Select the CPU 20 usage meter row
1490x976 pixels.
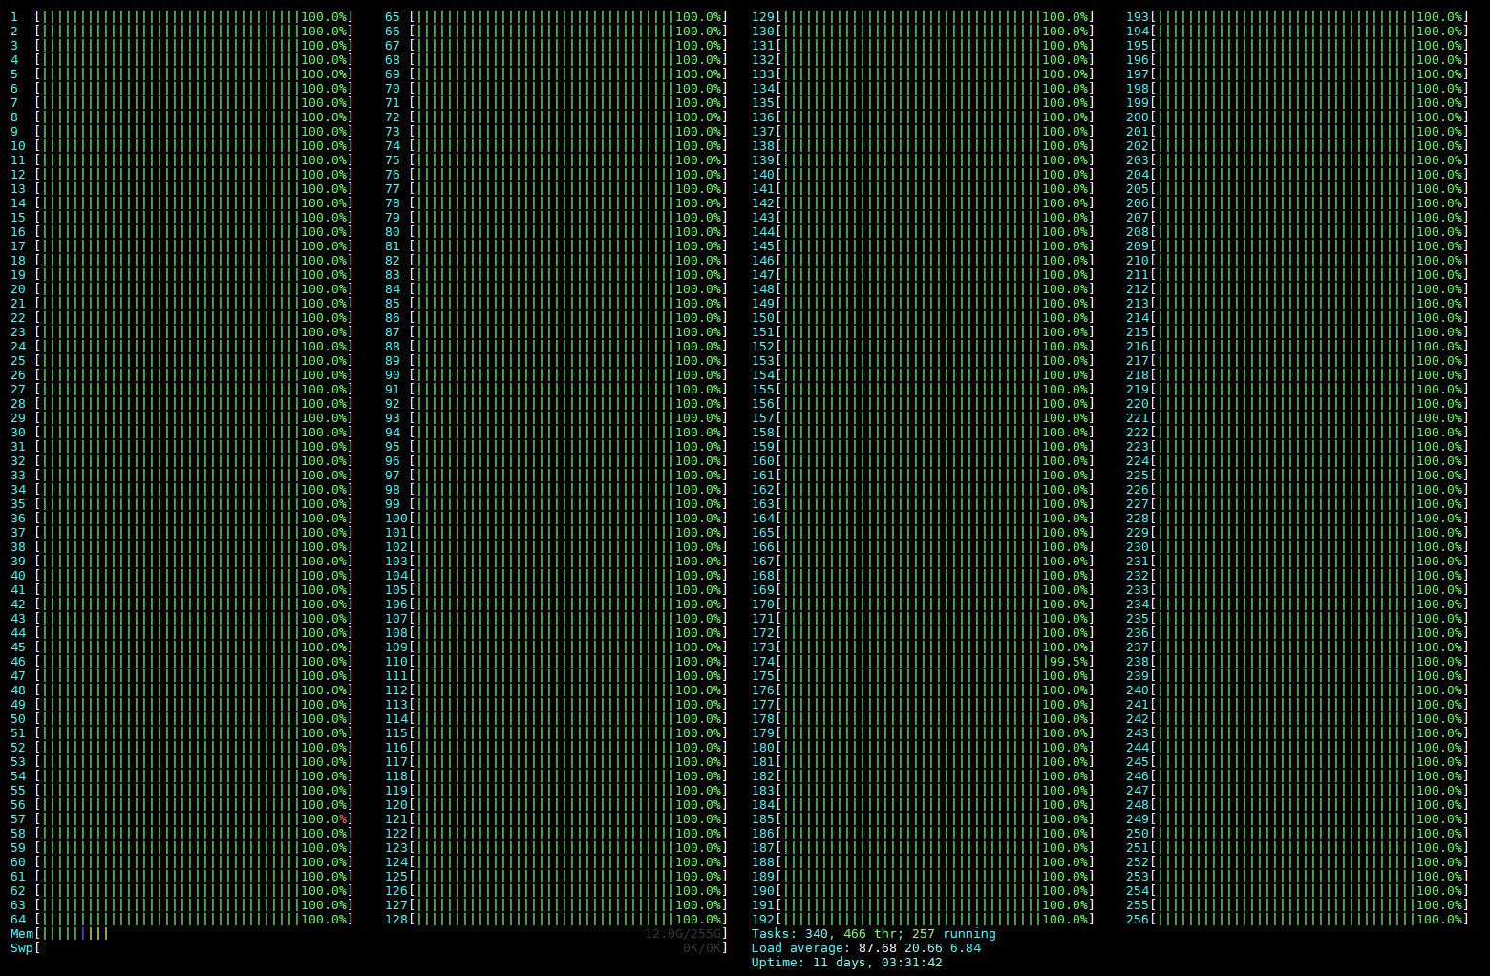point(181,289)
